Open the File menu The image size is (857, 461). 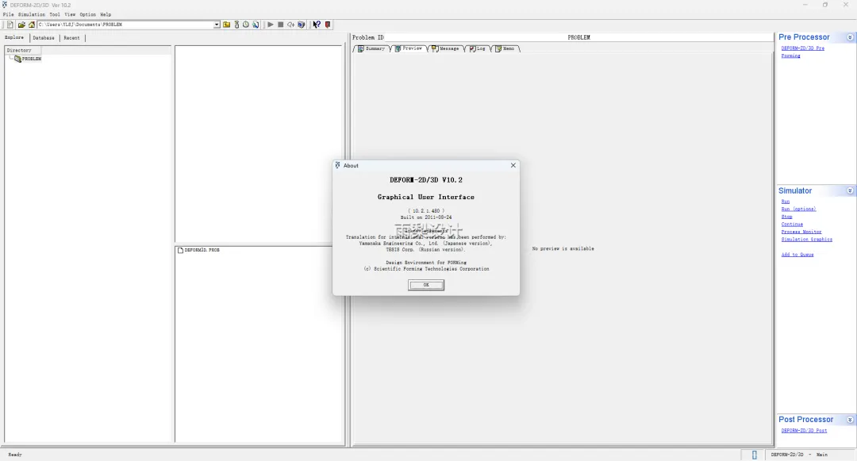point(8,15)
